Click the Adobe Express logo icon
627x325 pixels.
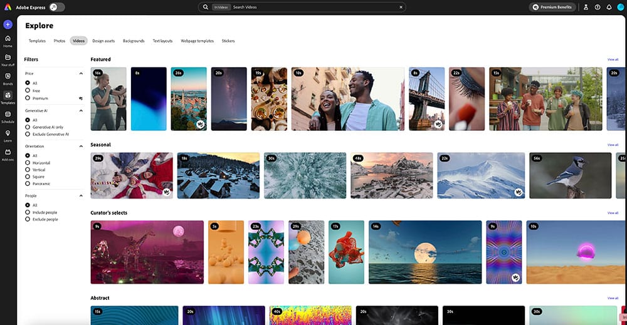click(8, 7)
